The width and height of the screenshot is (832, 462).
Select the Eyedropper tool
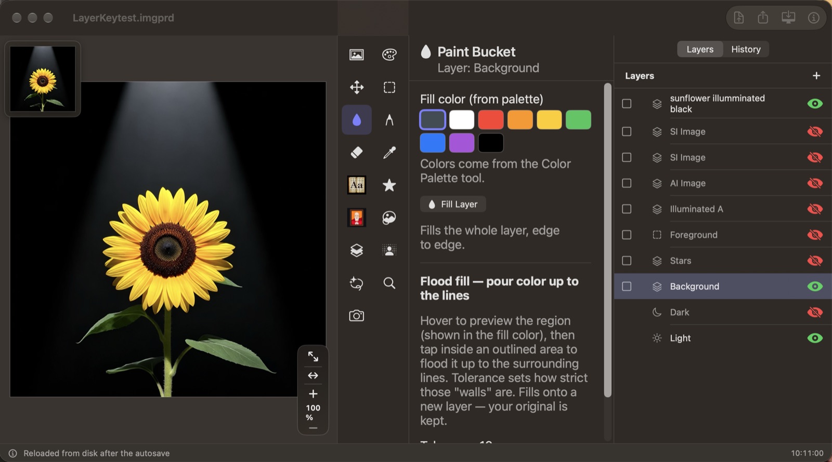tap(389, 153)
